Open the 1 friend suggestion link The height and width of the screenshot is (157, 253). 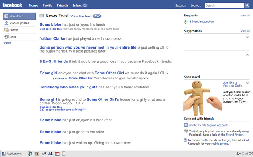202,21
